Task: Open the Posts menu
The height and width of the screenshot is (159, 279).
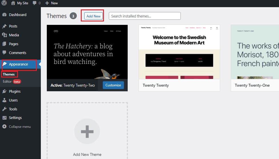Action: (13, 26)
